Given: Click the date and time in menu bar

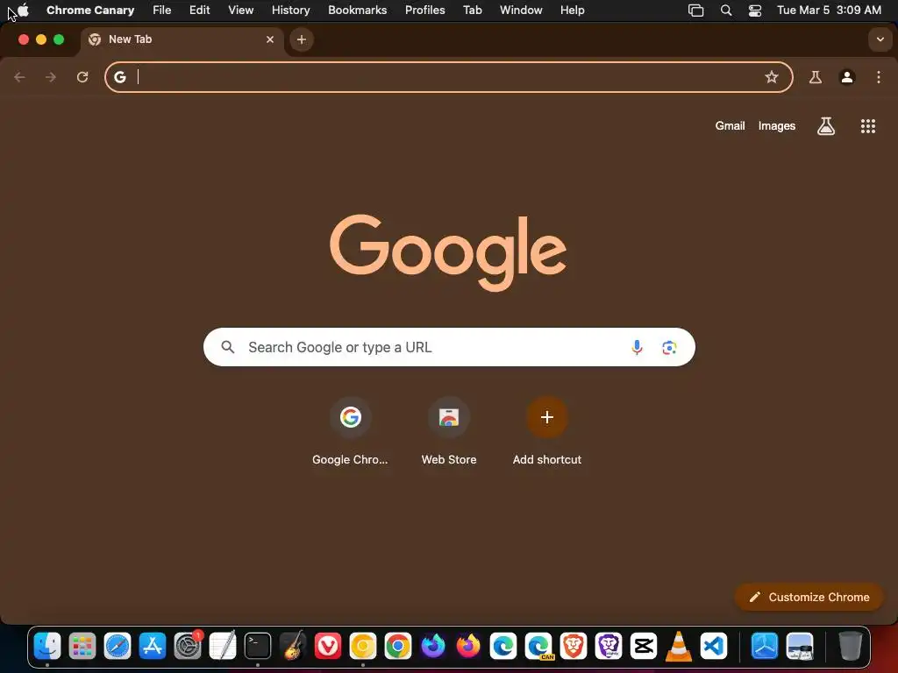Looking at the screenshot, I should pos(829,11).
